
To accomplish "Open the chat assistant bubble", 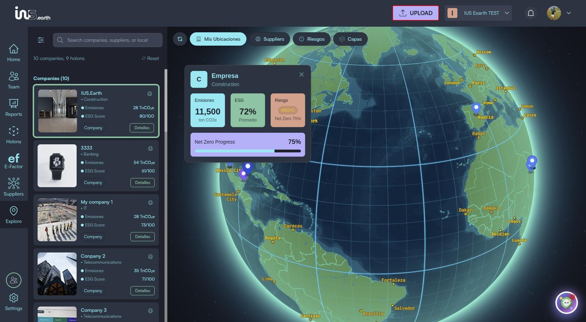I will click(x=566, y=302).
